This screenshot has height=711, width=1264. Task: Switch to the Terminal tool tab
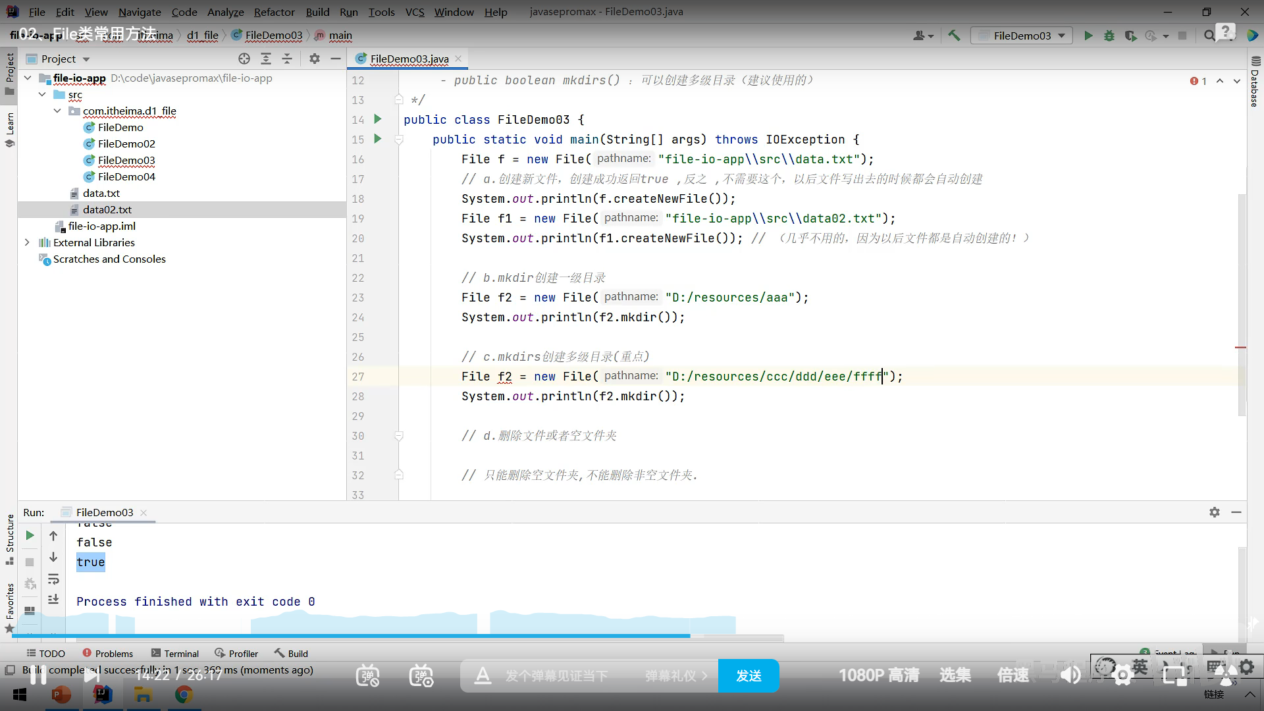(x=175, y=653)
